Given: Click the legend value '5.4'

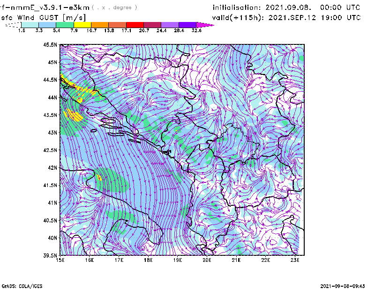Looking at the screenshot, I should tap(56, 30).
